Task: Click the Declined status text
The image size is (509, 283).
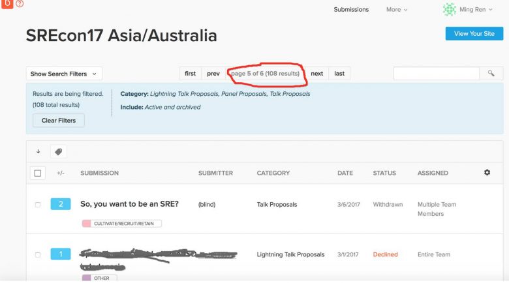Action: click(x=385, y=254)
